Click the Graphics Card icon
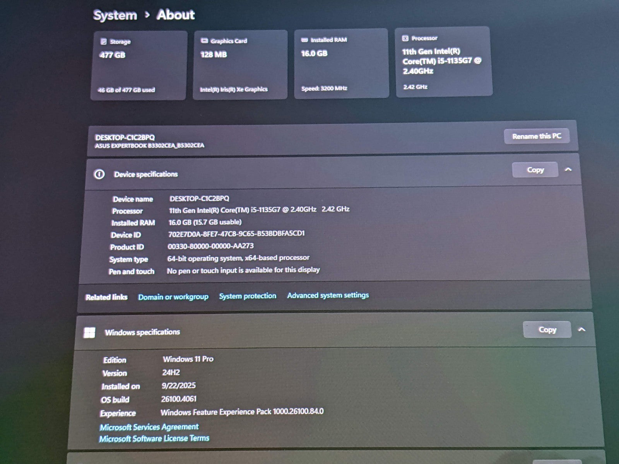Image resolution: width=619 pixels, height=464 pixels. pos(204,41)
